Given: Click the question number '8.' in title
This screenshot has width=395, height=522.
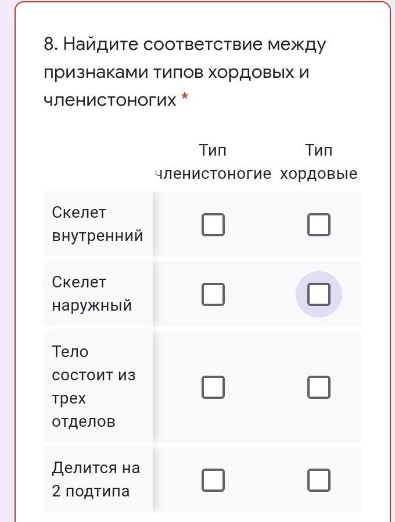Looking at the screenshot, I should (x=51, y=44).
